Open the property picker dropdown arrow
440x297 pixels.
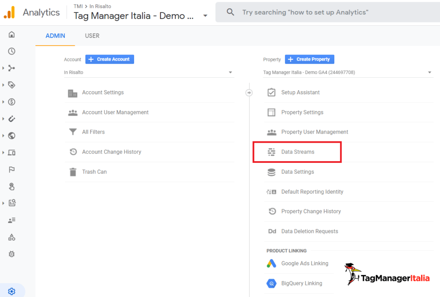[x=205, y=16]
